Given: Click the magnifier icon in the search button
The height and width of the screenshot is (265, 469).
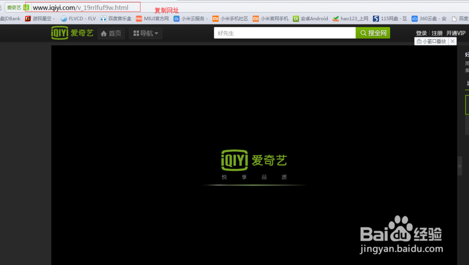Looking at the screenshot, I should click(x=363, y=33).
